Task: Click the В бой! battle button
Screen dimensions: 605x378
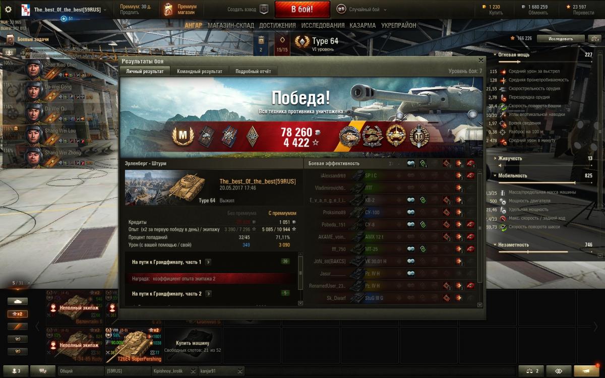Action: 302,9
